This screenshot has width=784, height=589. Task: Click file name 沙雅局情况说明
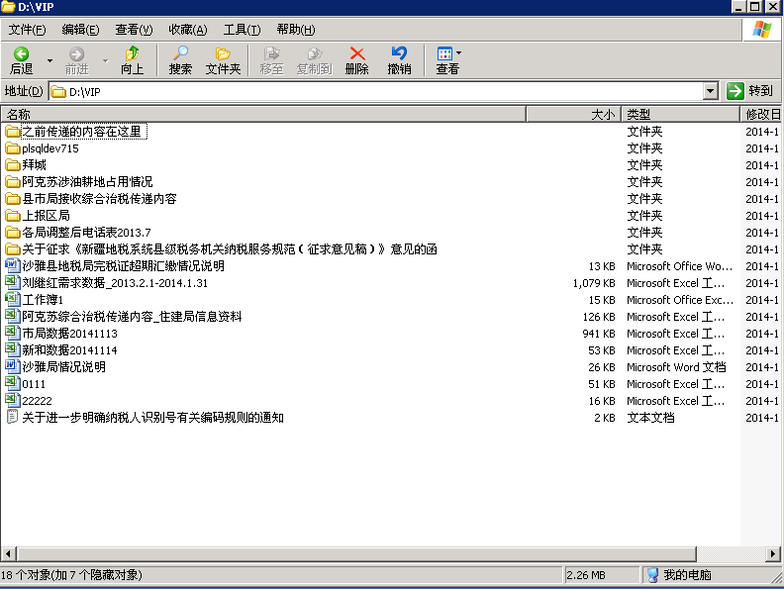tap(63, 367)
